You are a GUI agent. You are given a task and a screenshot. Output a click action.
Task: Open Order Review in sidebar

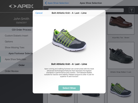coord(12,71)
